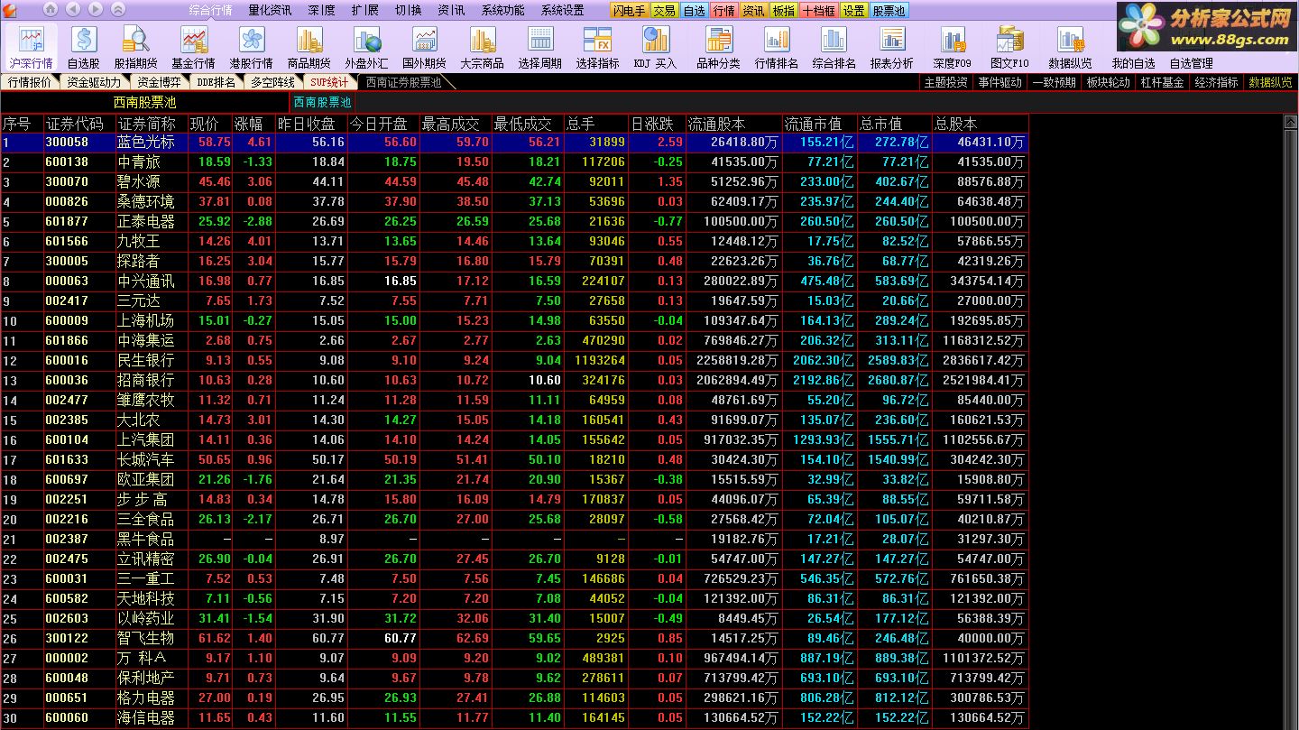Switch to the SUP统计 tab
The height and width of the screenshot is (730, 1299).
pos(328,82)
